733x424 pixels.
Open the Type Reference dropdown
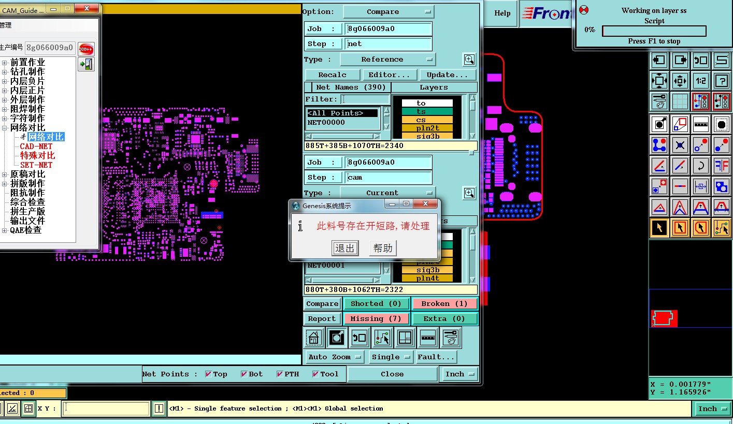click(387, 60)
